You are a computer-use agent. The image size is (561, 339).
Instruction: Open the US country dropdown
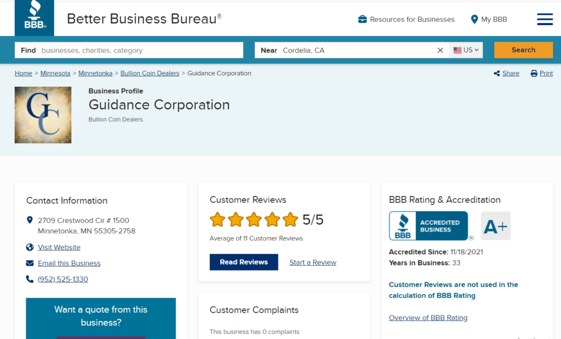pos(466,50)
